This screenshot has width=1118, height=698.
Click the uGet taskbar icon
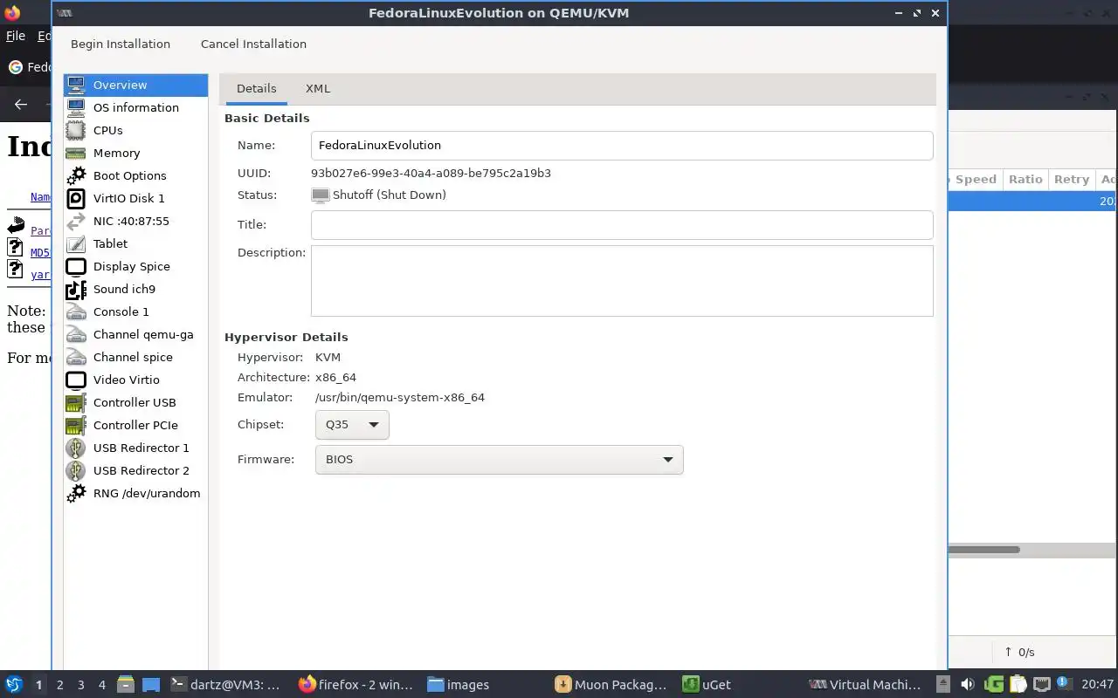tap(690, 684)
